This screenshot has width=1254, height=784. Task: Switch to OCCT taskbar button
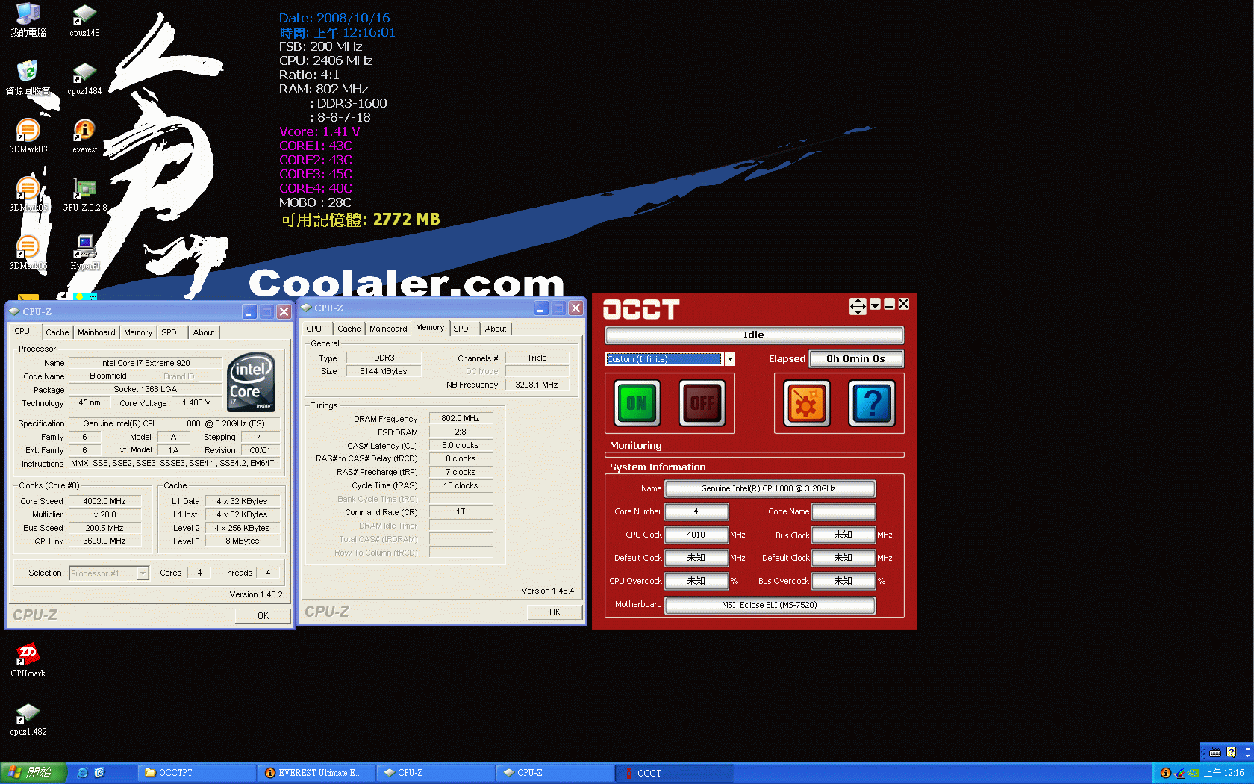tap(675, 773)
